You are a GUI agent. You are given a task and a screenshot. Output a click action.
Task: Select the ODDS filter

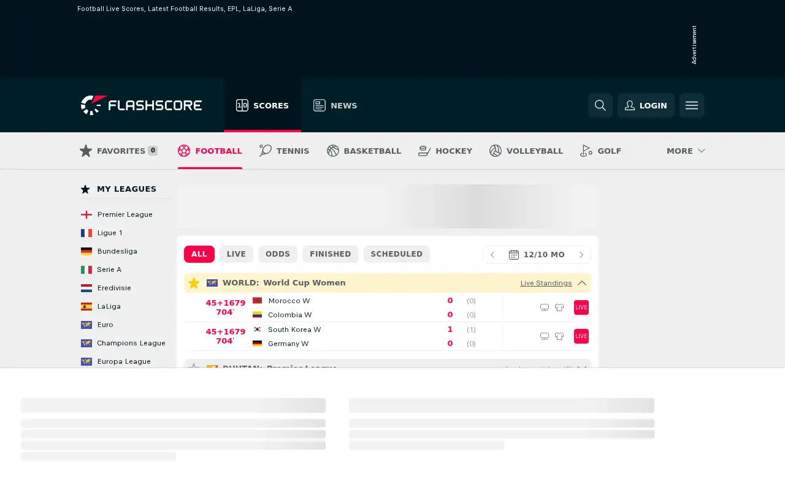point(278,254)
